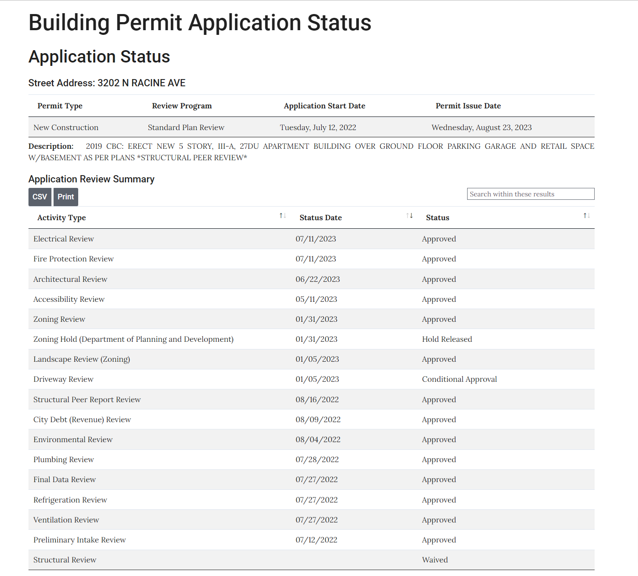Sort by Status column arrows icon
The image size is (638, 576).
coord(587,216)
